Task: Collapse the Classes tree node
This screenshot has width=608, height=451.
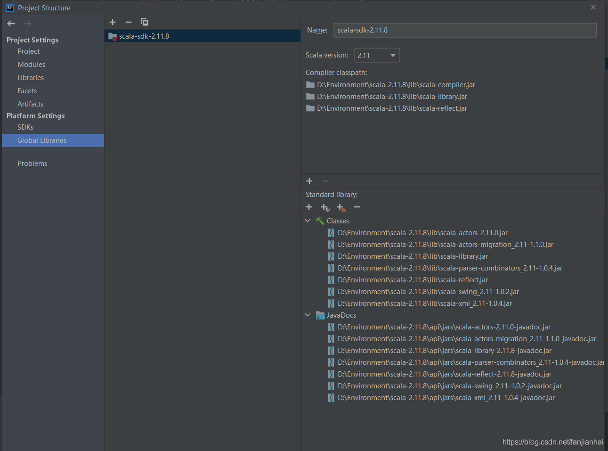Action: 308,221
